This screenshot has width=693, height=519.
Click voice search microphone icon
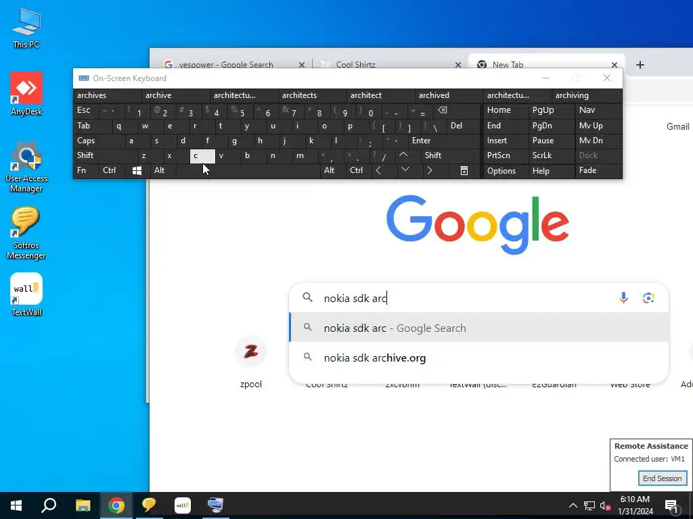click(x=623, y=298)
